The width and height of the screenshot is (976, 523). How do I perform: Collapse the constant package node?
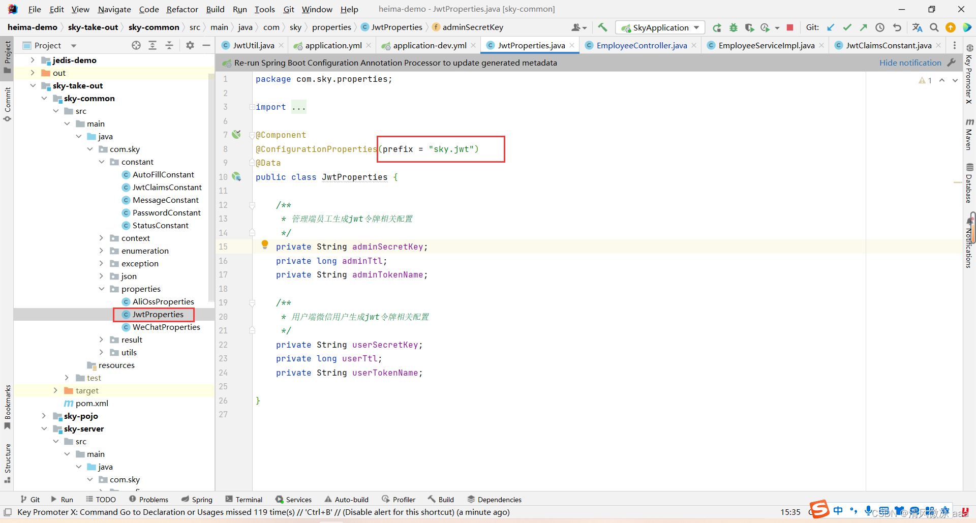pyautogui.click(x=102, y=162)
